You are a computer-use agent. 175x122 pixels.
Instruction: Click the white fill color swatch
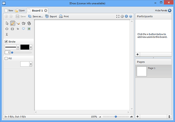(25, 64)
